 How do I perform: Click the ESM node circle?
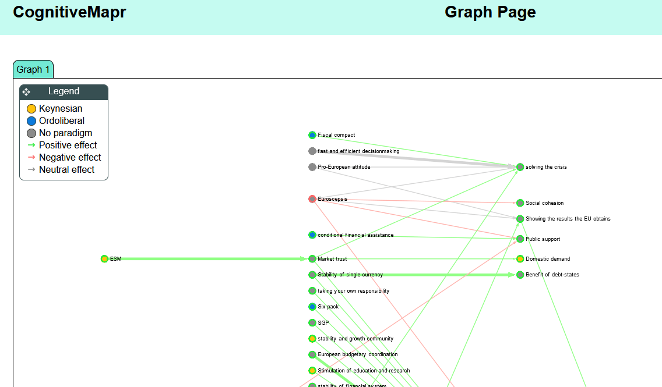pyautogui.click(x=105, y=258)
